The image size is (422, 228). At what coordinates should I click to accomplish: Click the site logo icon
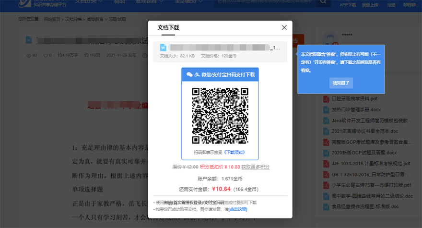(25, 3)
